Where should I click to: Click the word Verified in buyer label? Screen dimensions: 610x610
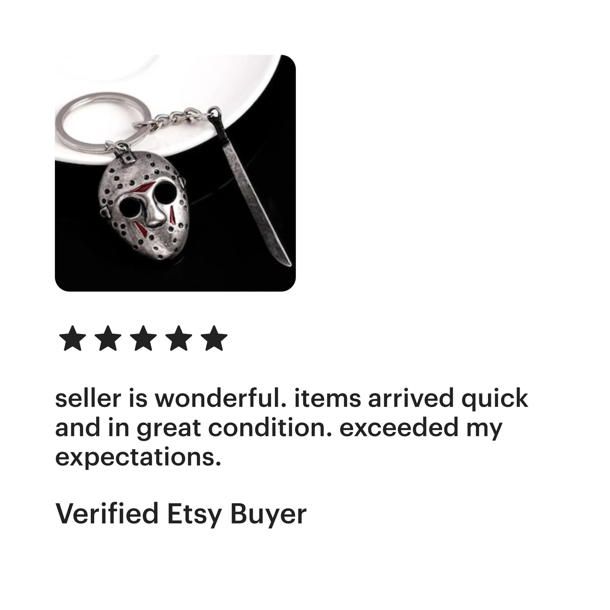click(x=107, y=513)
